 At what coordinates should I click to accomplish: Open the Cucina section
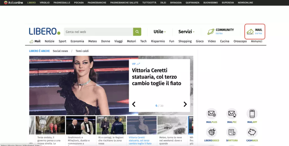(x=225, y=41)
